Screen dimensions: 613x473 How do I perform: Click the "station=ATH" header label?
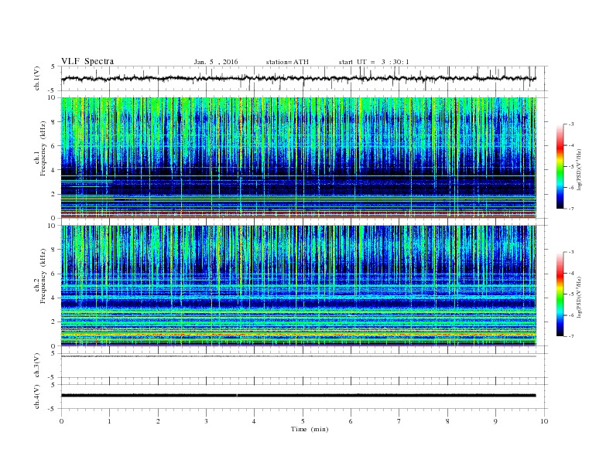click(x=287, y=62)
